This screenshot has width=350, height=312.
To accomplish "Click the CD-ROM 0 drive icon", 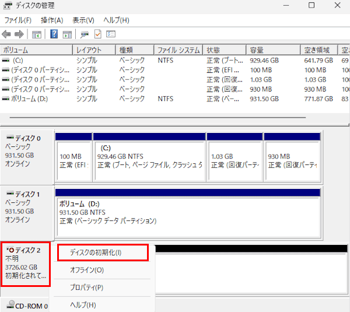I will click(x=10, y=304).
